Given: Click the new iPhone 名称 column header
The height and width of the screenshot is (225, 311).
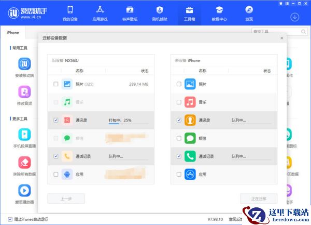Looking at the screenshot, I should pos(203,71).
